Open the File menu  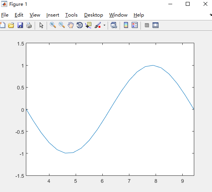5,15
